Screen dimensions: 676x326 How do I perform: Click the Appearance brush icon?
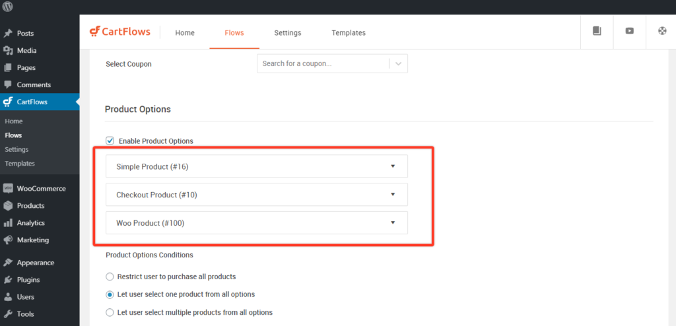coord(8,263)
